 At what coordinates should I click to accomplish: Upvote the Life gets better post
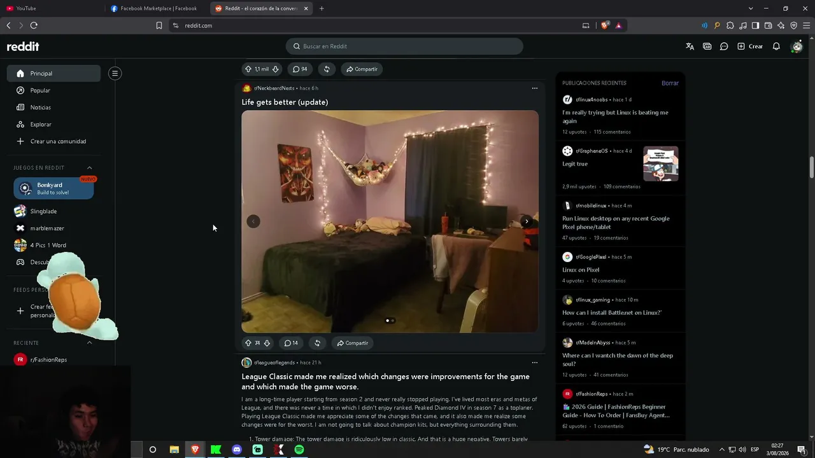(x=248, y=343)
